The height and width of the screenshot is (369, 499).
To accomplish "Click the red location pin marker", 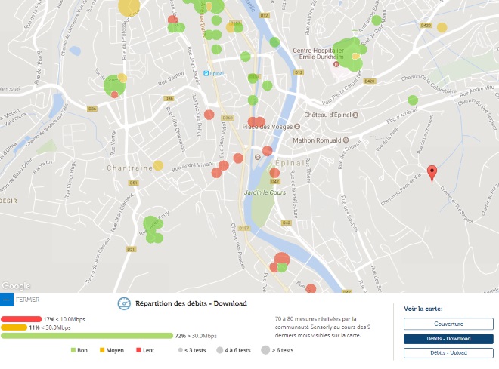I will [432, 174].
